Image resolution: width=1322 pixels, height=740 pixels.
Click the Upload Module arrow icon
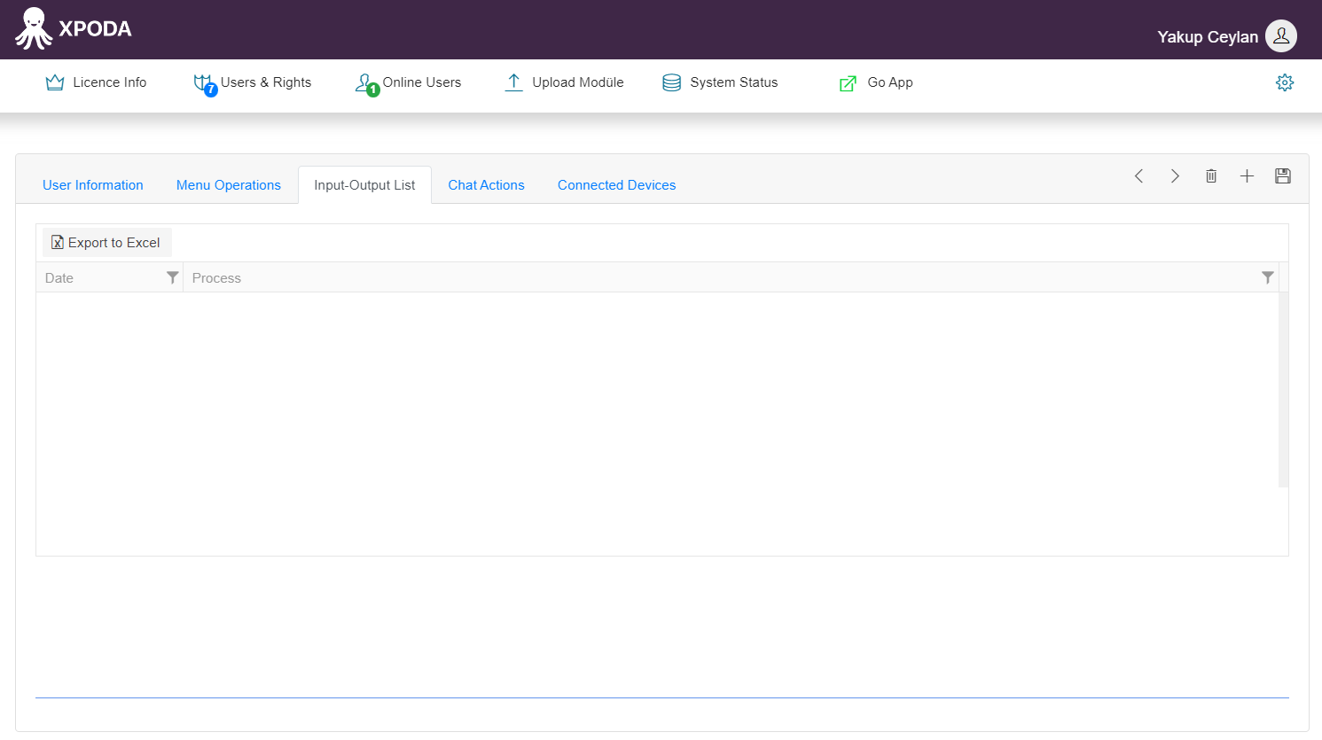coord(513,82)
